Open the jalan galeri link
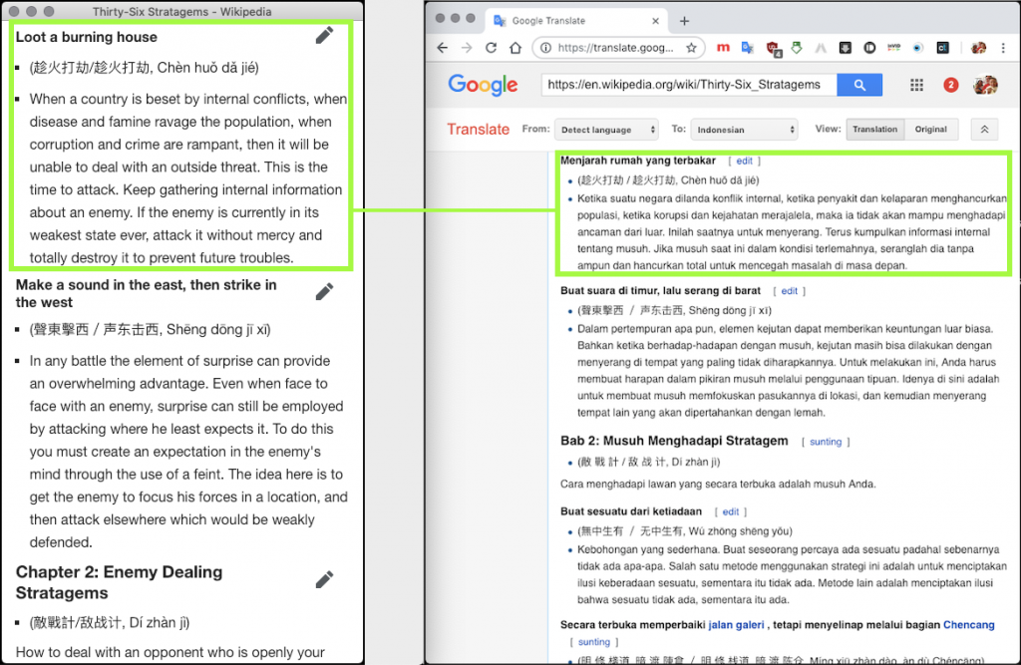Viewport: 1021px width, 665px height. click(x=736, y=625)
